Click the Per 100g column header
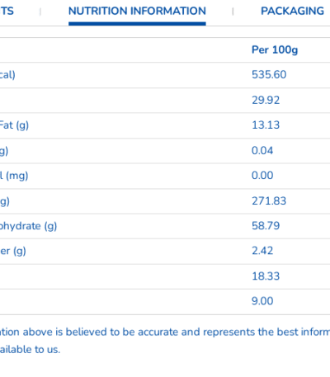Screen dimensions: 330x377 (275, 50)
